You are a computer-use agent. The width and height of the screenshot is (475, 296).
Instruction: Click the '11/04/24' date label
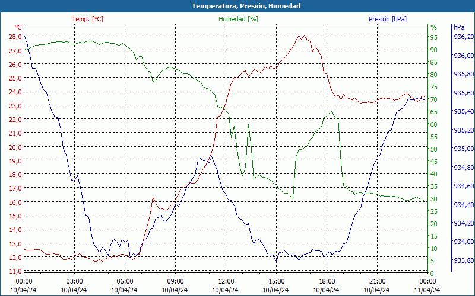pyautogui.click(x=427, y=291)
